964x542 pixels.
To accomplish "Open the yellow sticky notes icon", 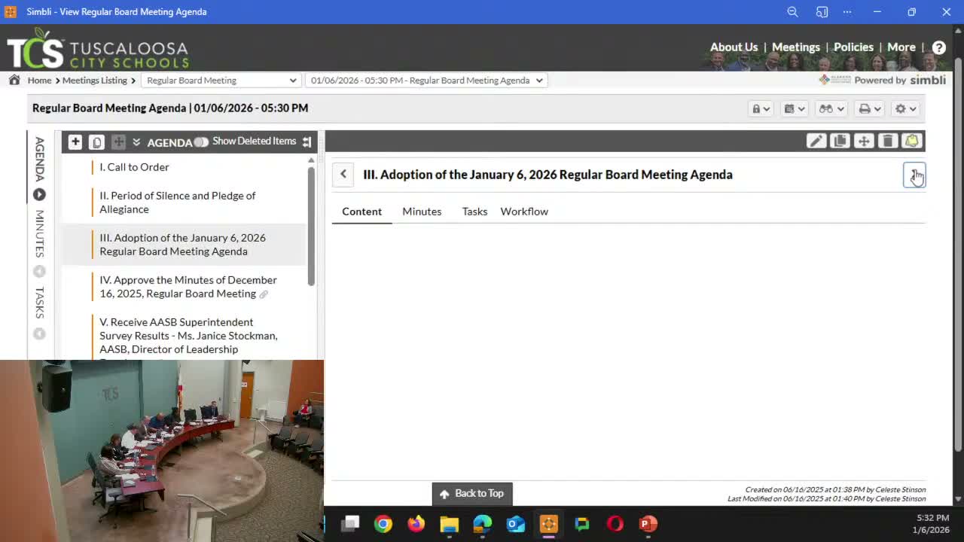I will pos(912,142).
